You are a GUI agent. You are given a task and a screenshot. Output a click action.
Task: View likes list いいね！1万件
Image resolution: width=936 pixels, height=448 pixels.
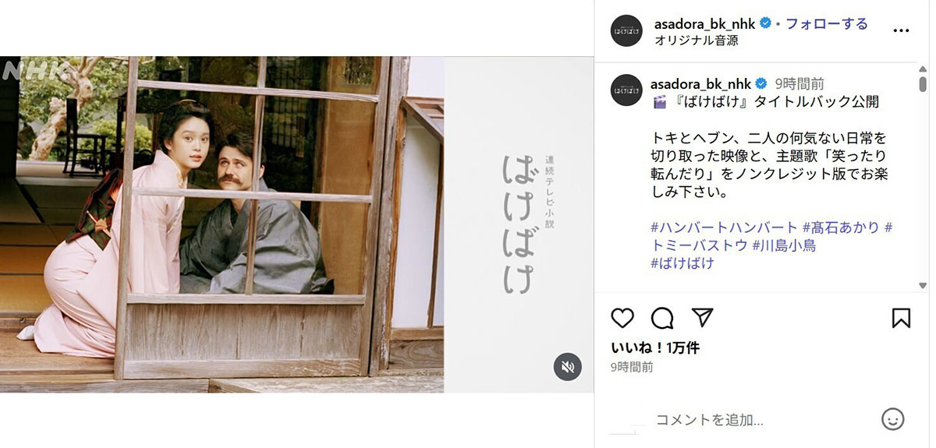(655, 347)
